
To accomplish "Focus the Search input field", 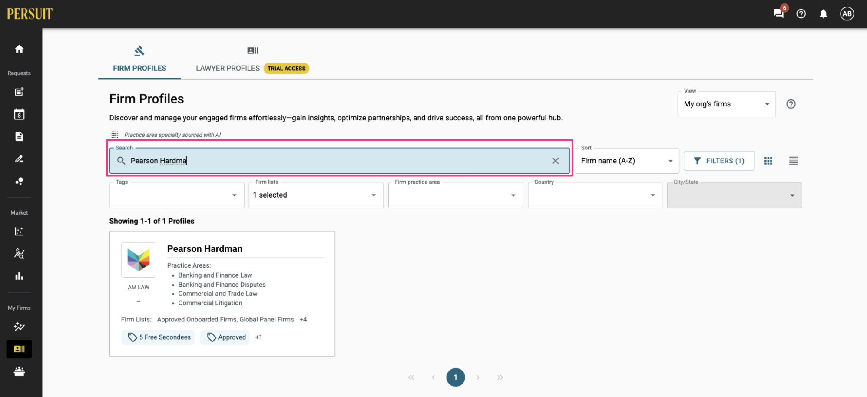I will (339, 161).
